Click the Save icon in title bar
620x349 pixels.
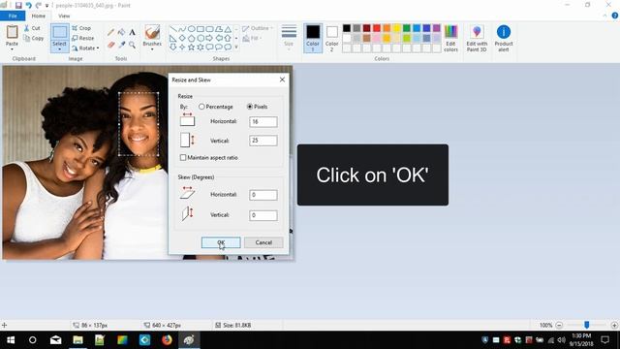18,6
